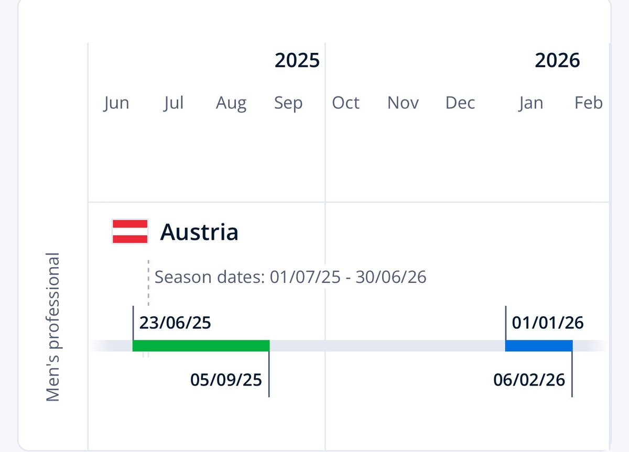Image resolution: width=629 pixels, height=452 pixels.
Task: Click the Austria flag icon
Action: [130, 231]
